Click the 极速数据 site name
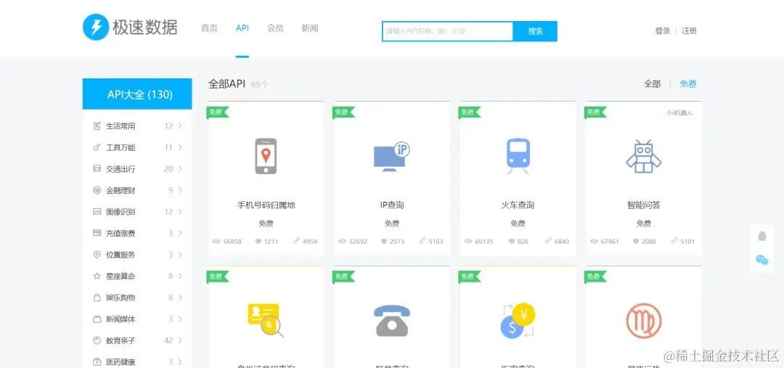Viewport: 784px width, 368px height. [x=144, y=27]
